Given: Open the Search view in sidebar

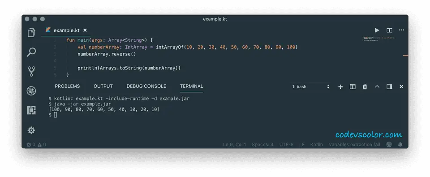Looking at the screenshot, I should click(31, 52).
